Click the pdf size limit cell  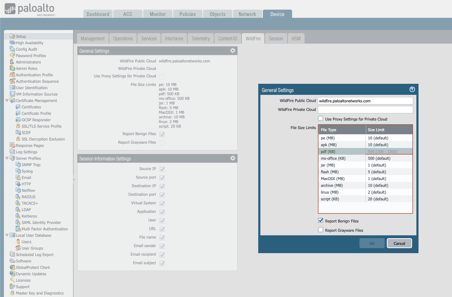click(389, 152)
